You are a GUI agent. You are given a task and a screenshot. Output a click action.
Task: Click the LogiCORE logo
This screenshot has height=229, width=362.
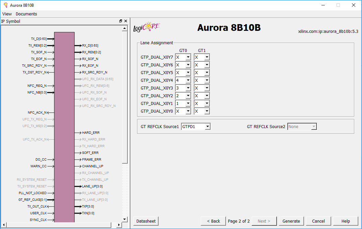tap(147, 27)
